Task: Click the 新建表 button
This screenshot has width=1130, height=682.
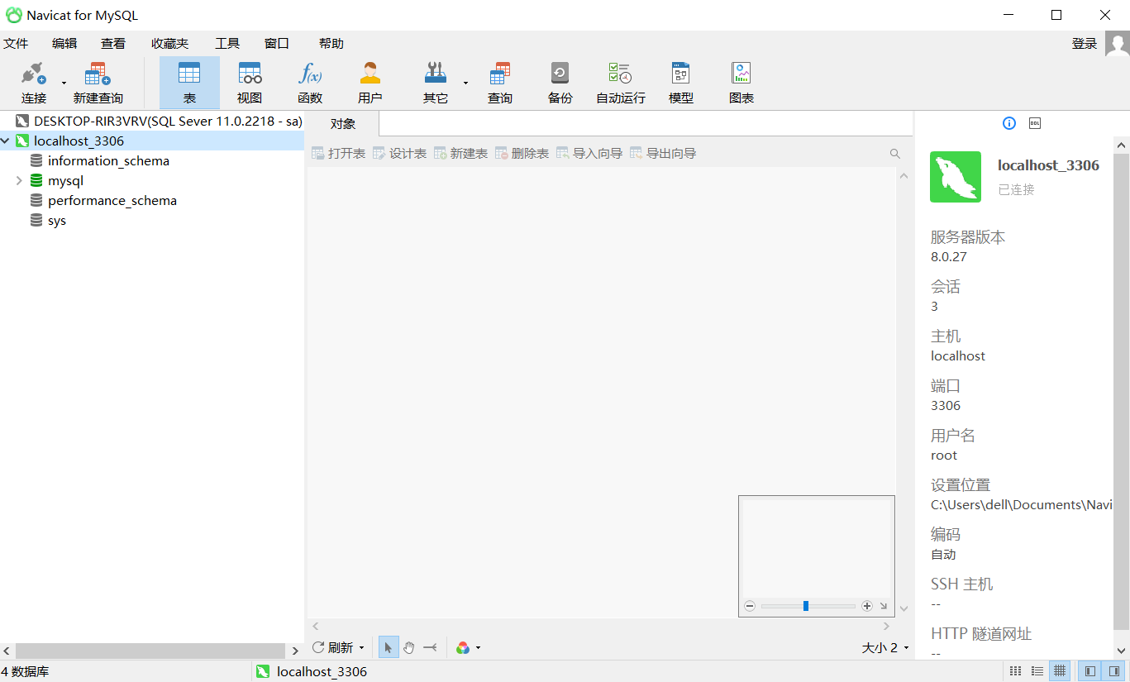Action: pyautogui.click(x=460, y=154)
